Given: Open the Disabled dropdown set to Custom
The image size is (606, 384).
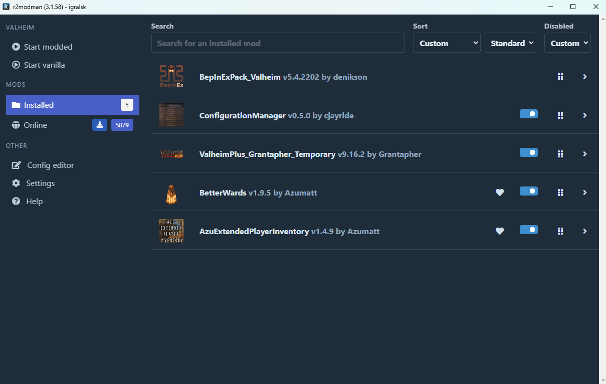Looking at the screenshot, I should click(567, 43).
